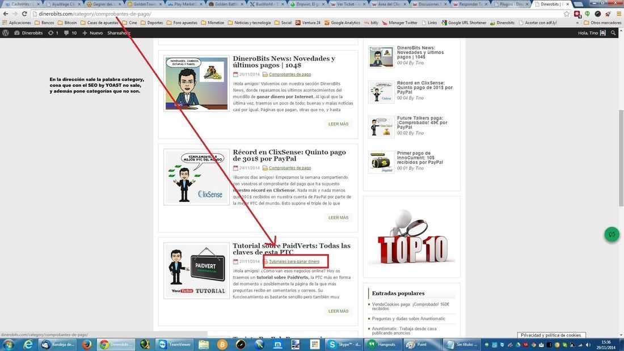Switch to the GoldenTown browser tab

[x=145, y=4]
